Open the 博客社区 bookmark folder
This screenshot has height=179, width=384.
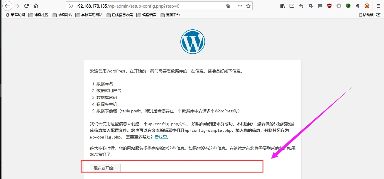[x=38, y=15]
